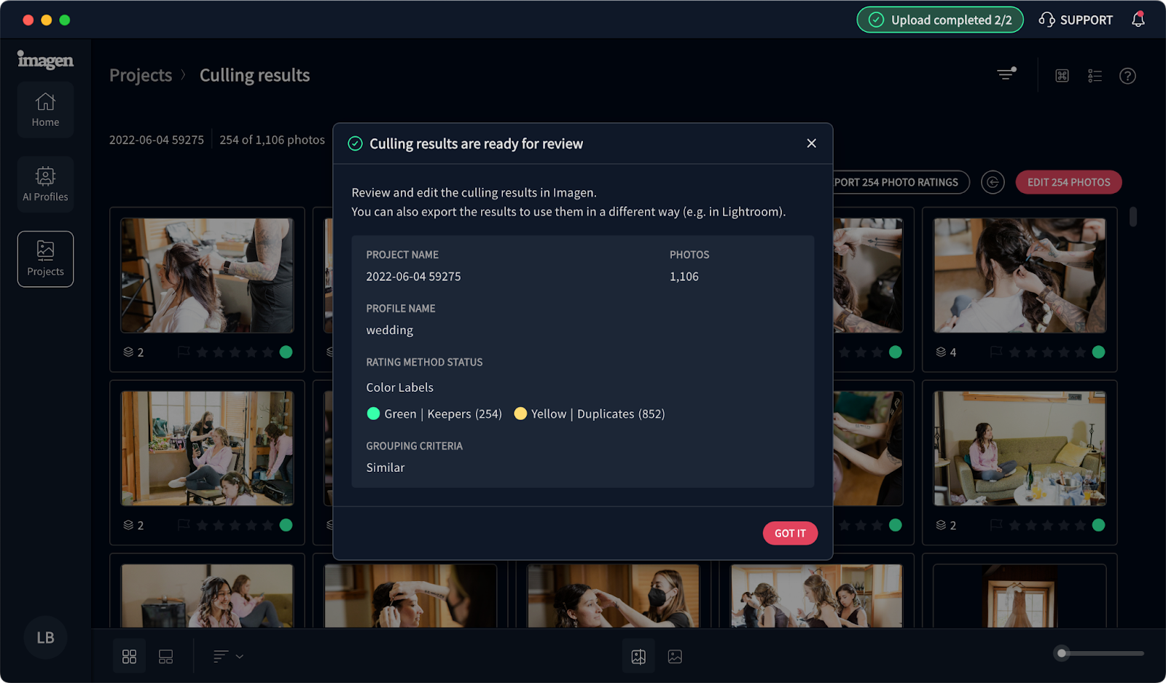This screenshot has height=683, width=1166.
Task: Click green label on first photo
Action: point(286,352)
